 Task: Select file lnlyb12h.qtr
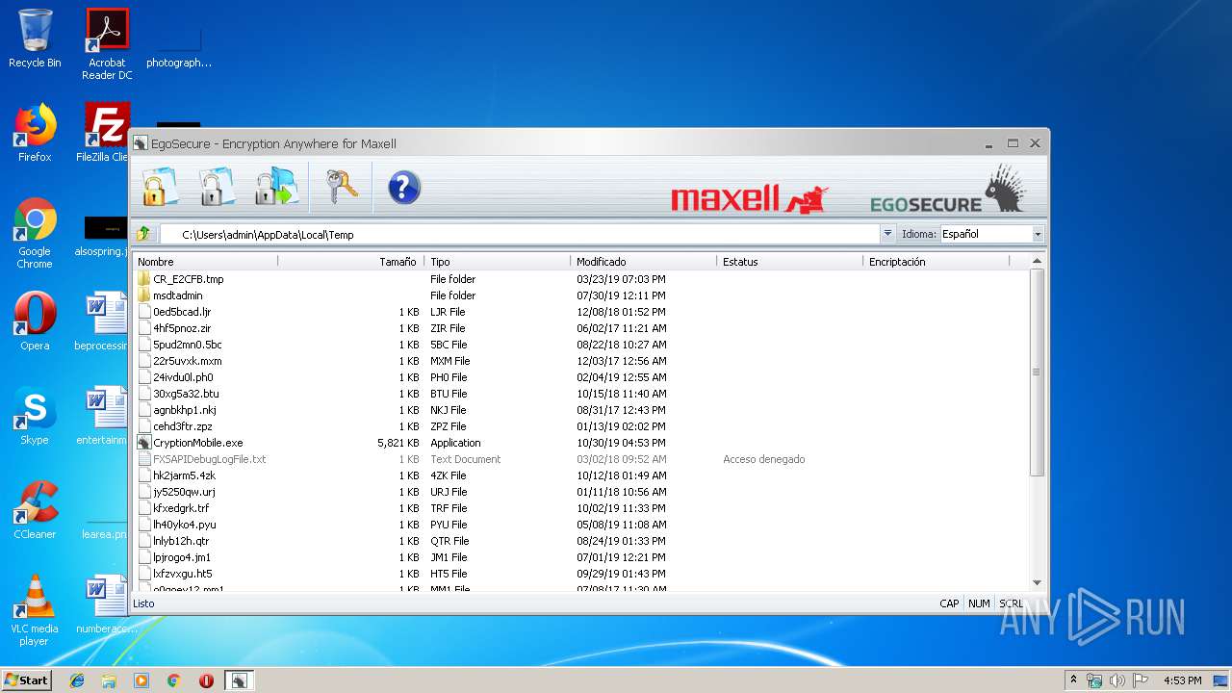pyautogui.click(x=181, y=541)
